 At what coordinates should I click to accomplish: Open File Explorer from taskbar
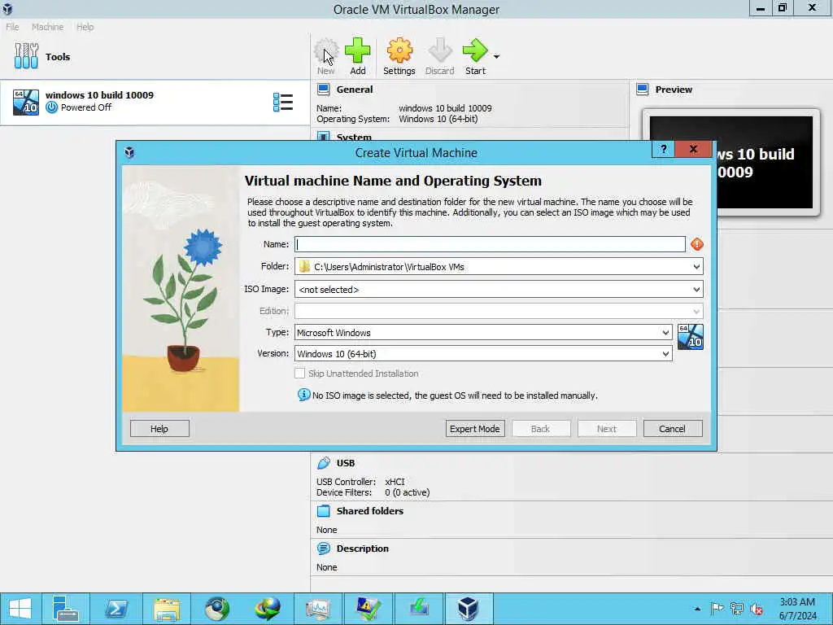coord(167,609)
